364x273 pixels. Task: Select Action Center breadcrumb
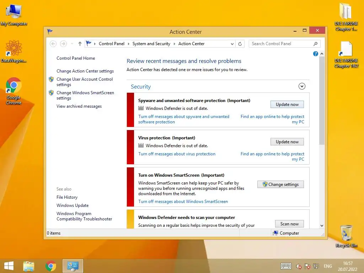point(191,44)
